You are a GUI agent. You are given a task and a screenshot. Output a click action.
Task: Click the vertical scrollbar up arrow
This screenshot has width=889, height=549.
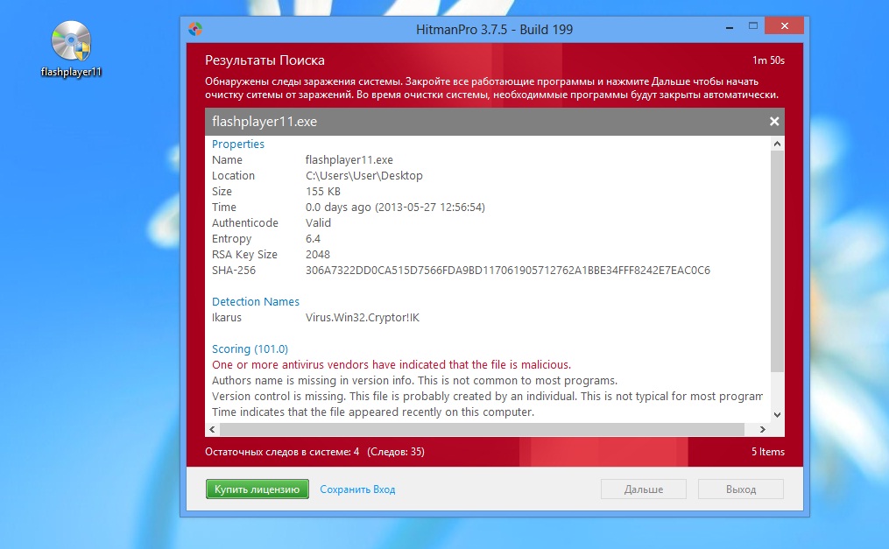(777, 144)
